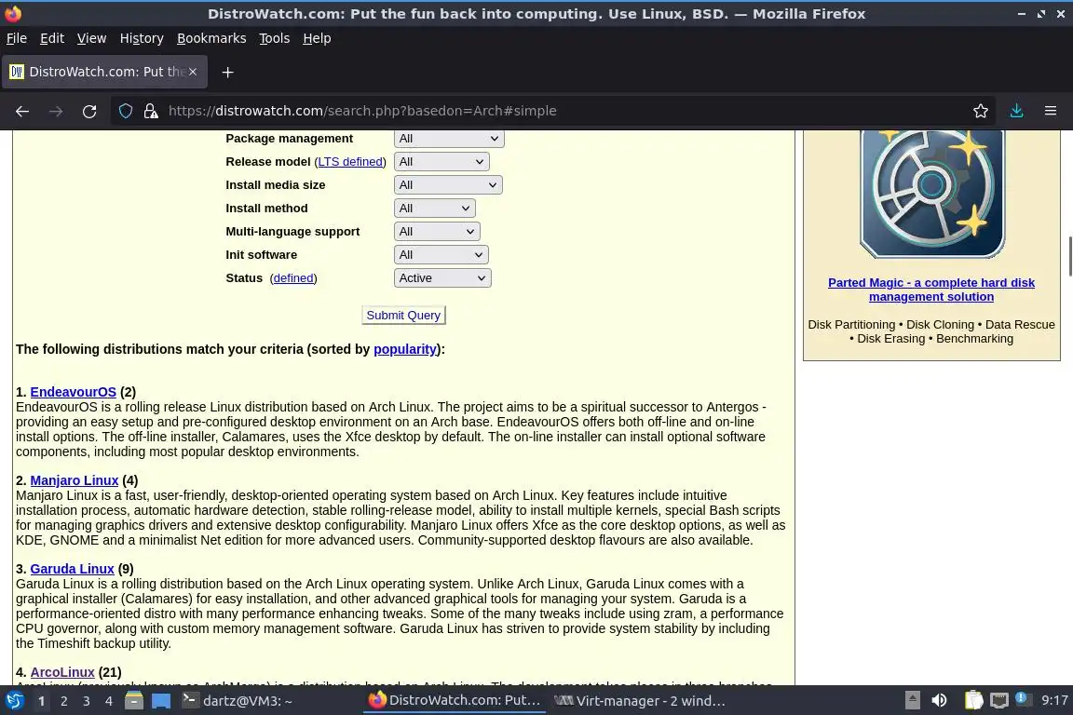Click the show desktop taskbar icon

point(161,701)
